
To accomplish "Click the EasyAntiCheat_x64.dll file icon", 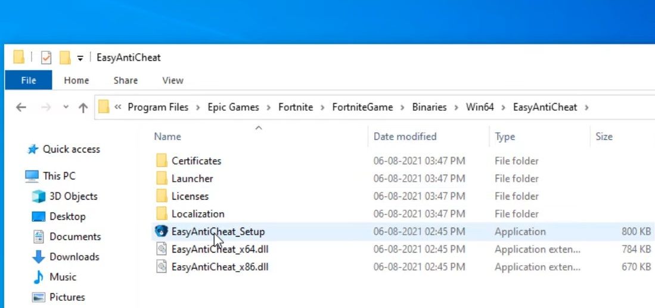I will tap(162, 249).
